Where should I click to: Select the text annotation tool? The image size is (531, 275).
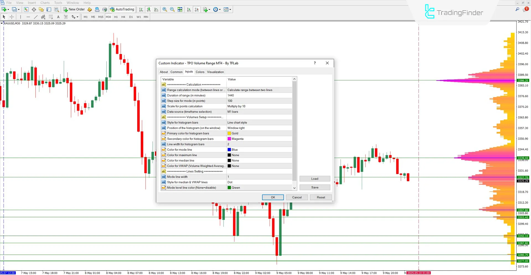[x=58, y=17]
